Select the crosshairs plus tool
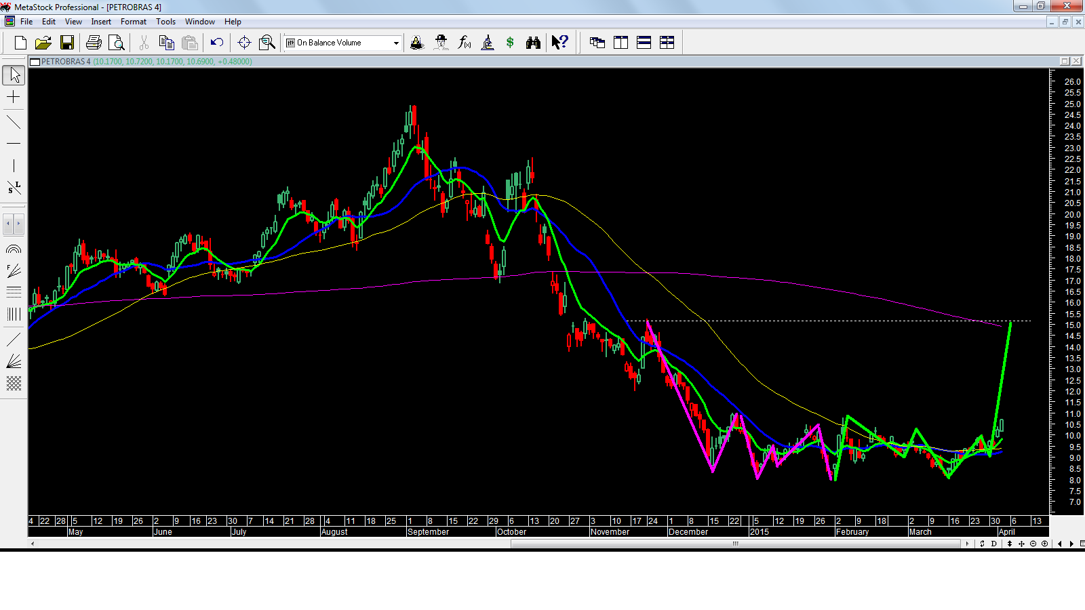Viewport: 1085px width, 610px height. [14, 98]
